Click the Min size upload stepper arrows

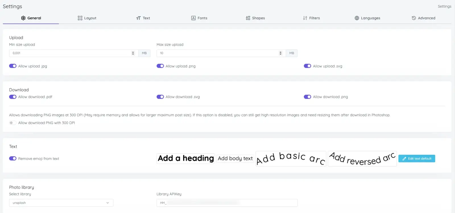133,53
